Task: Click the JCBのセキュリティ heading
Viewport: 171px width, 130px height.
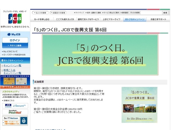Action: coord(11,92)
